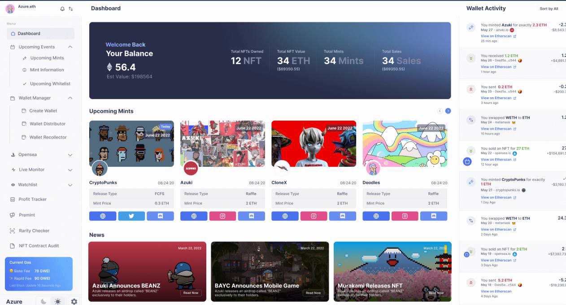Select Create Wallet in the sidebar
This screenshot has height=305, width=566.
point(39,111)
